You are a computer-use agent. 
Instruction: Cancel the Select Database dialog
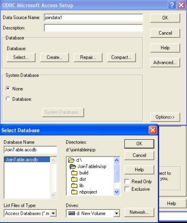pyautogui.click(x=139, y=155)
